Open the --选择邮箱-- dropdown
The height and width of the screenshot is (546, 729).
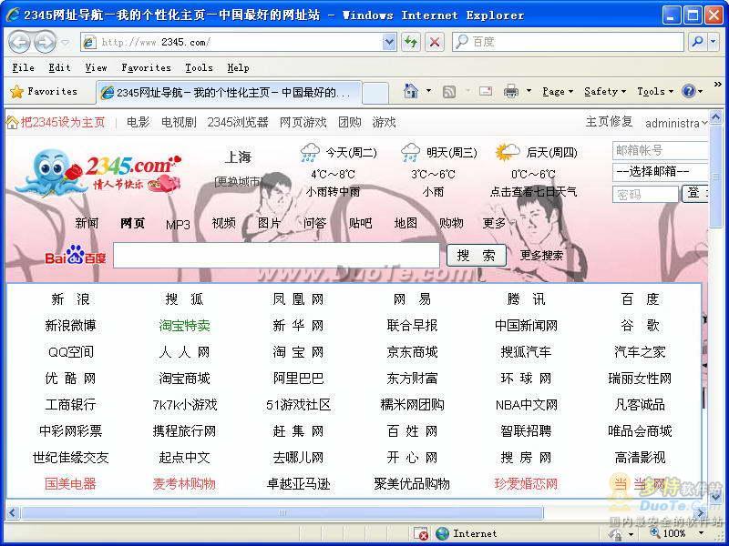[x=661, y=172]
